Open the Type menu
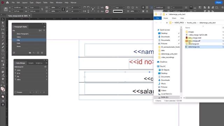This screenshot has height=126, width=224. tap(31, 2)
